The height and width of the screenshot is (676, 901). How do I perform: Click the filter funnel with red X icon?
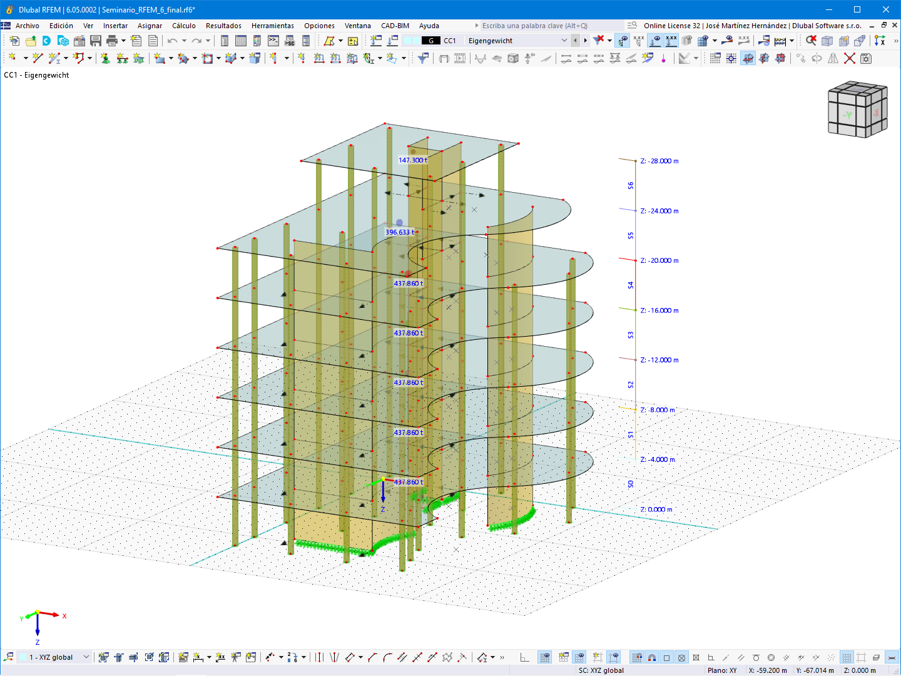[x=599, y=41]
